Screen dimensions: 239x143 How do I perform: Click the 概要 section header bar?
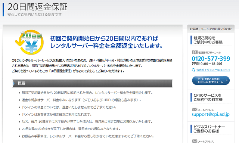point(92,83)
